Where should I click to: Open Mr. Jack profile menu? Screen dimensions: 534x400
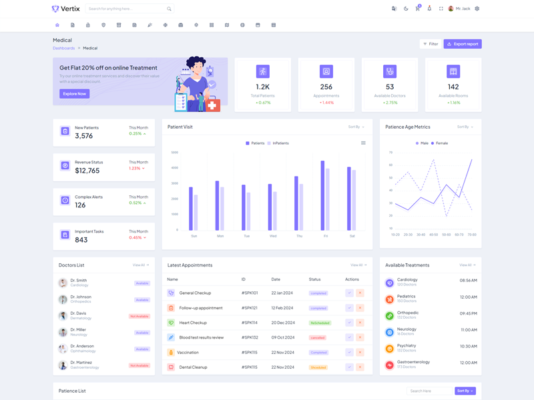[x=459, y=9]
